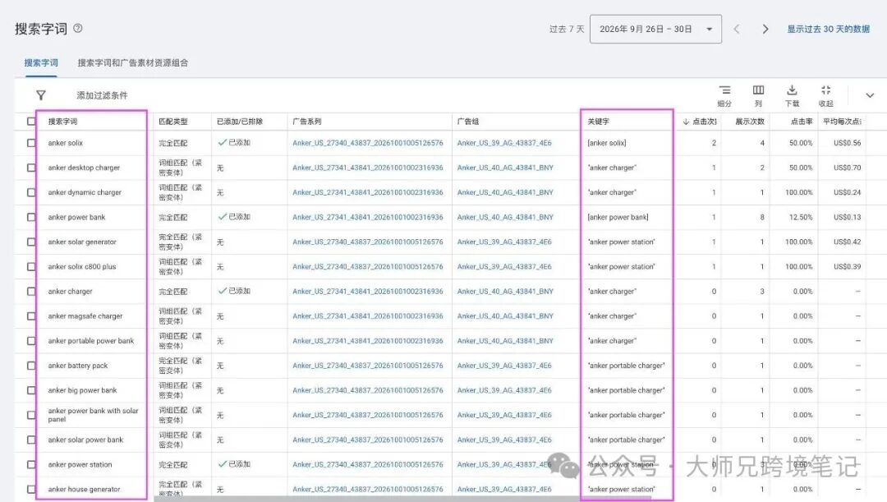This screenshot has height=502, width=887.
Task: Sort by the 点击次数 column header arrow
Action: 686,122
